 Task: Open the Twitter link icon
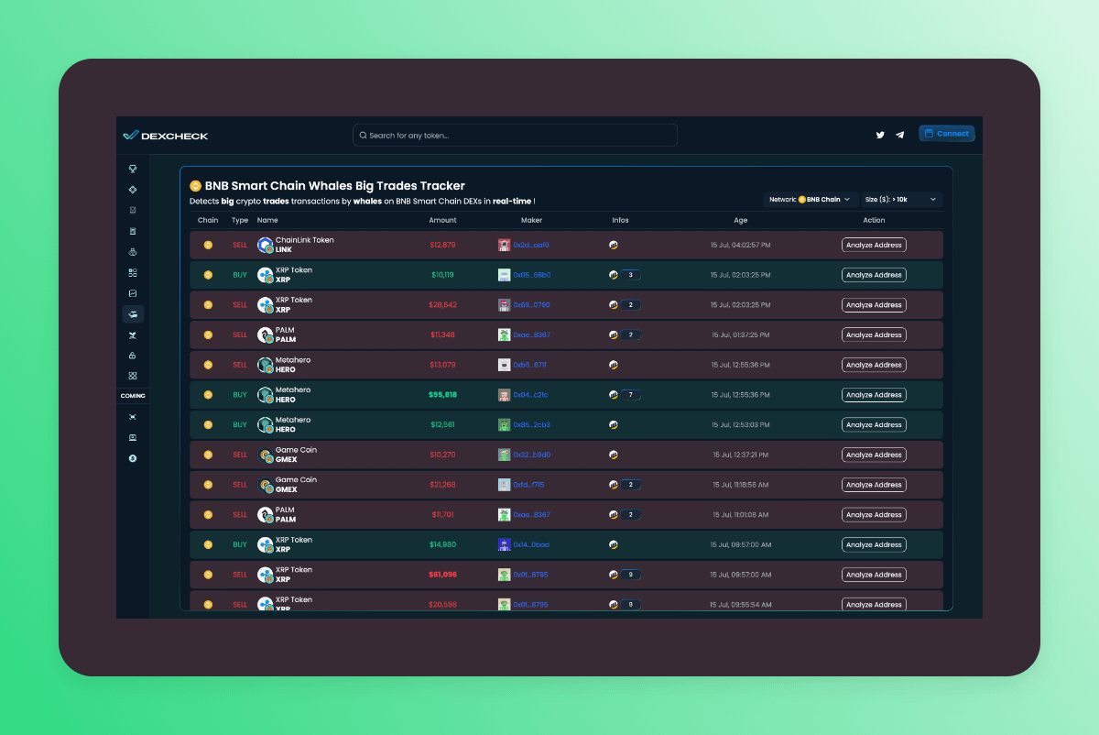click(x=880, y=135)
